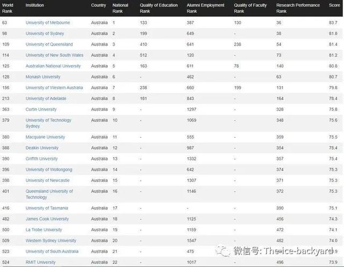Open the University of Queensland link
The width and height of the screenshot is (344, 267).
point(49,44)
